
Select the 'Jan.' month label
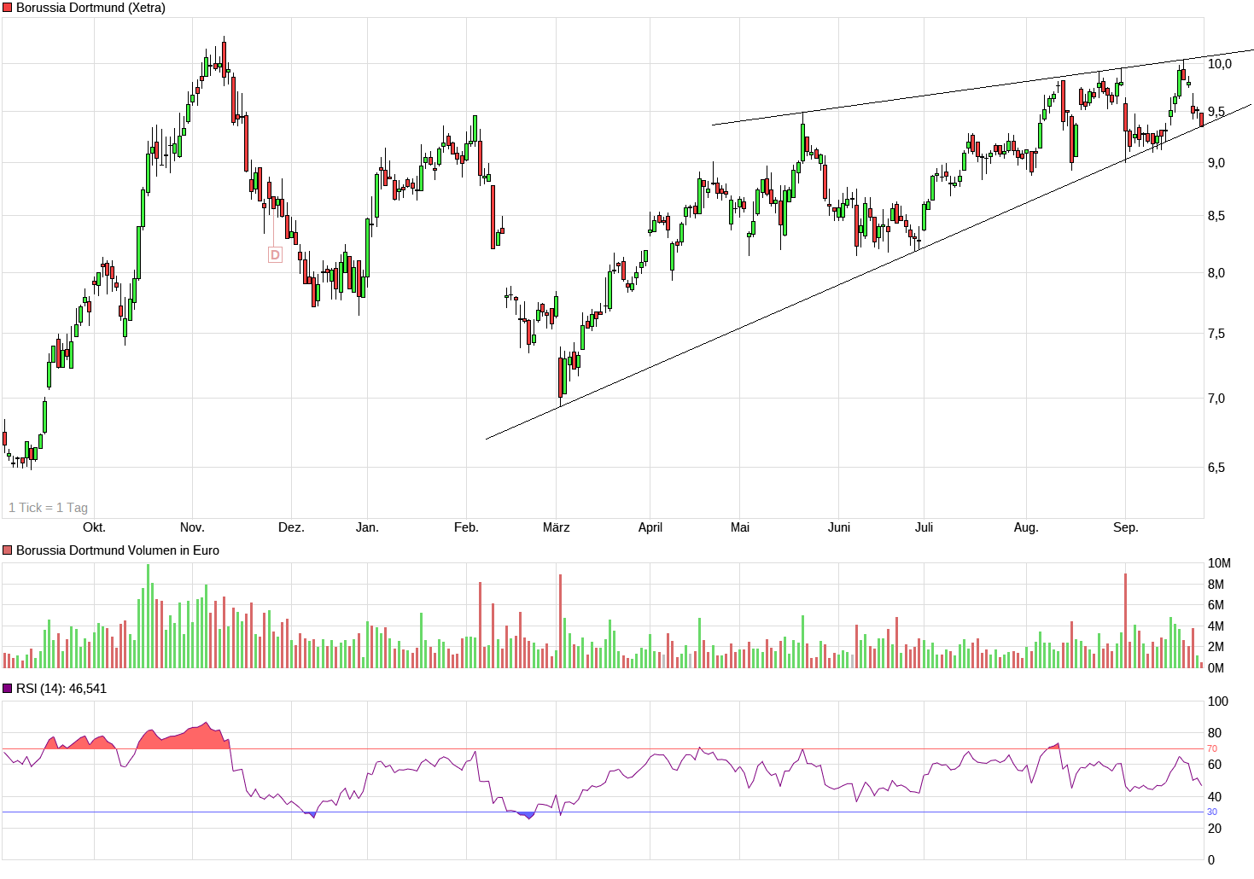[x=367, y=527]
